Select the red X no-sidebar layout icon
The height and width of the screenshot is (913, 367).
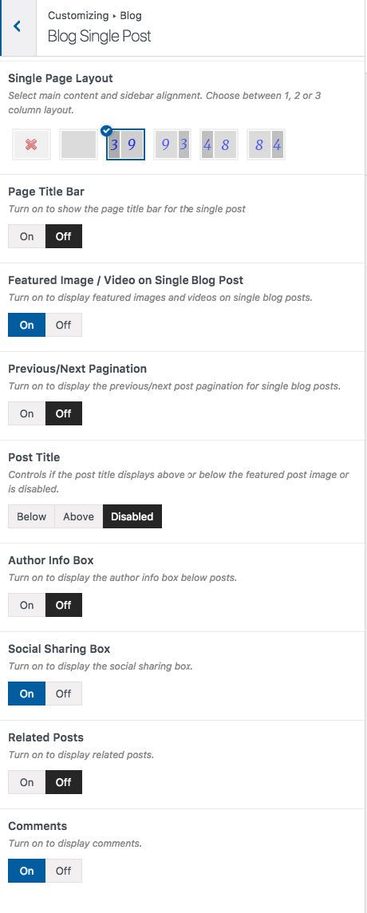click(x=31, y=144)
